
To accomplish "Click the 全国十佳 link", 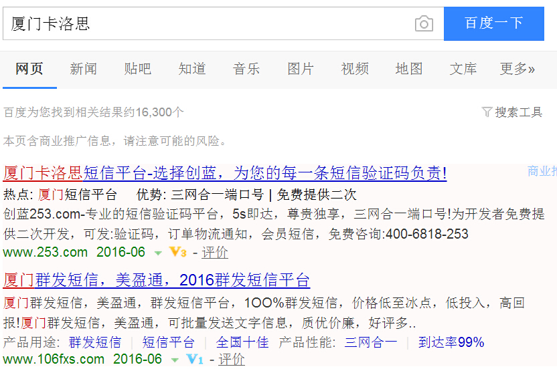I will point(242,343).
